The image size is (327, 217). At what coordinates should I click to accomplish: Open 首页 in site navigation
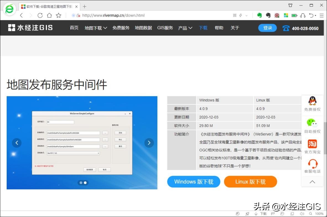(74, 28)
